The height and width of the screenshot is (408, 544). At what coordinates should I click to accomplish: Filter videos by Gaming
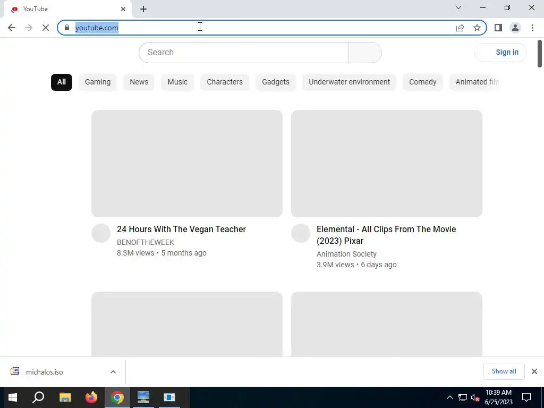pyautogui.click(x=98, y=82)
